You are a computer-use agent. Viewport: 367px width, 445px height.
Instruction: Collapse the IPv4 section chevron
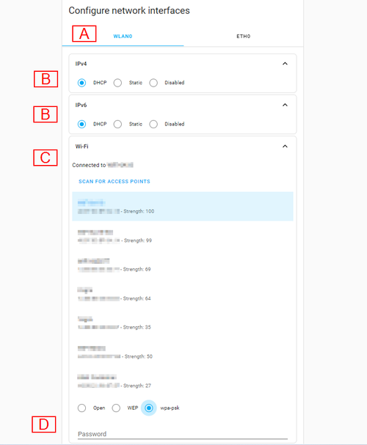point(285,64)
